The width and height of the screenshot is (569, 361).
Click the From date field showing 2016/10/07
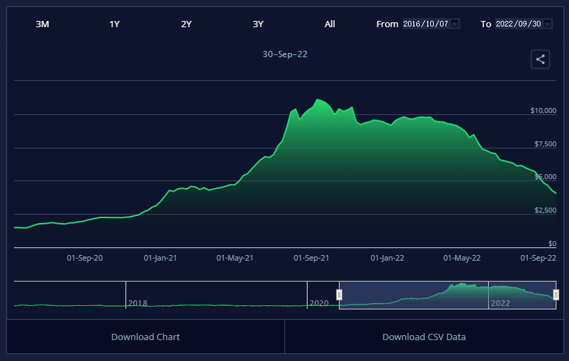pyautogui.click(x=426, y=24)
